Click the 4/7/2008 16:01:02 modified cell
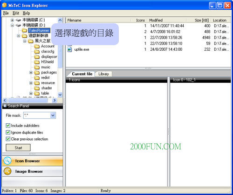The image size is (233, 195). pos(165,32)
